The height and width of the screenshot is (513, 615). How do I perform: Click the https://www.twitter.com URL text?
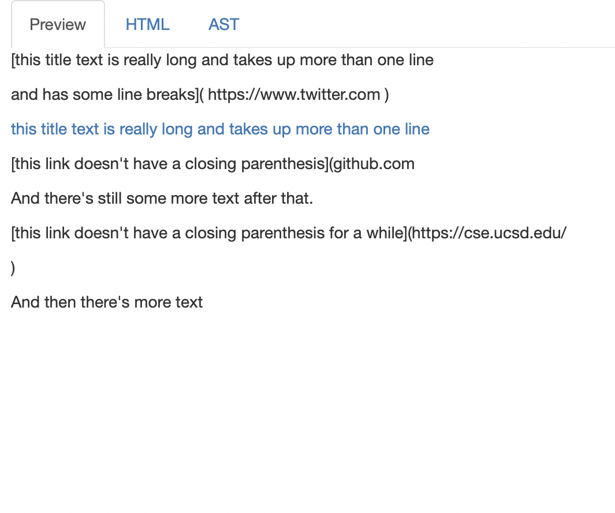[294, 95]
